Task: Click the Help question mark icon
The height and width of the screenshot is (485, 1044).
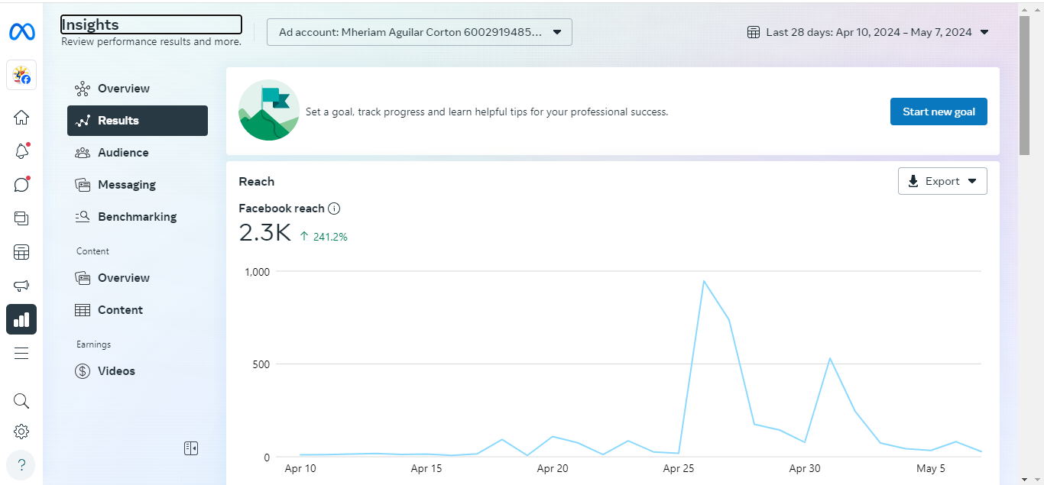Action: coord(21,464)
